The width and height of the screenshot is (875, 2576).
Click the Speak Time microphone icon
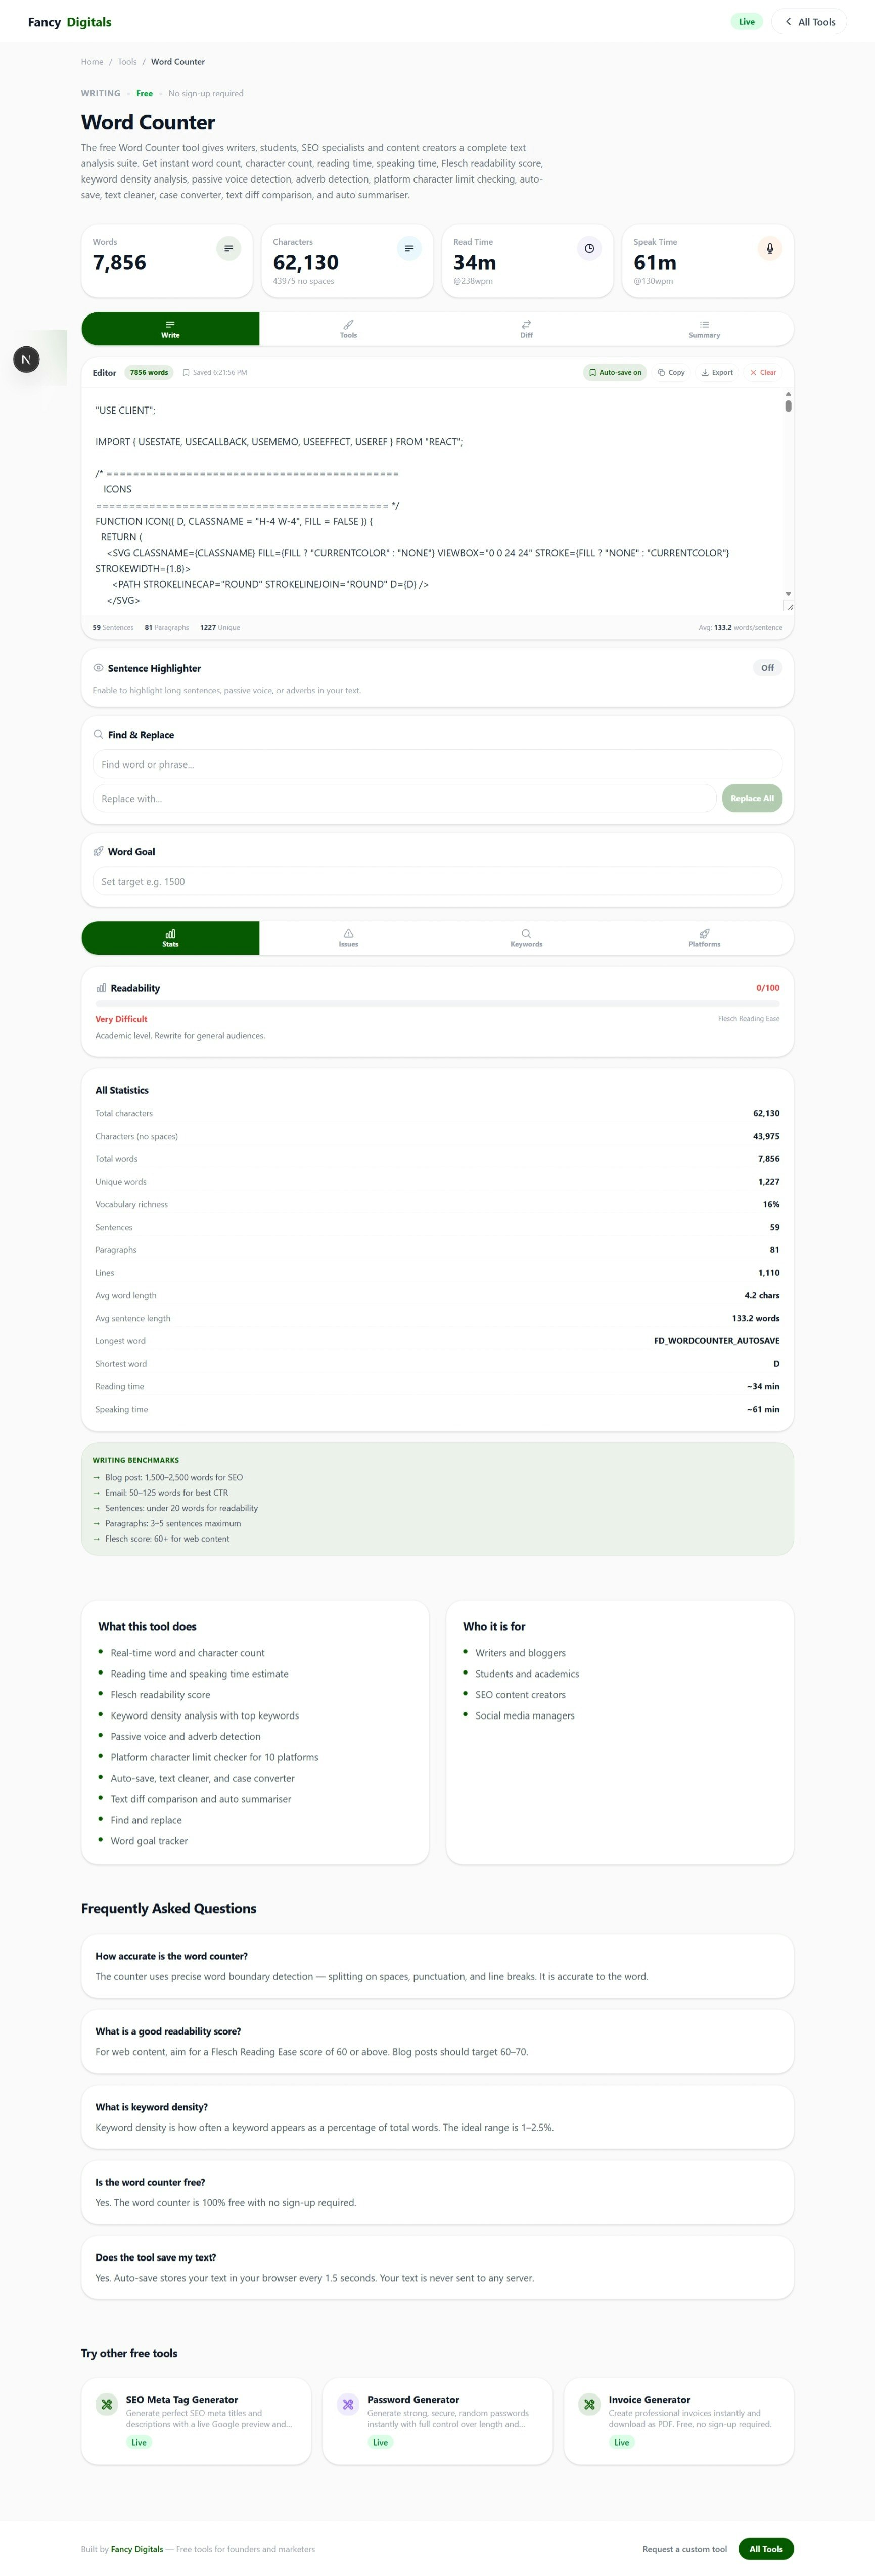point(769,248)
